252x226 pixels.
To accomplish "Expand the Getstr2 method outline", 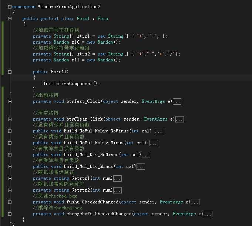I will click(x=10, y=190).
